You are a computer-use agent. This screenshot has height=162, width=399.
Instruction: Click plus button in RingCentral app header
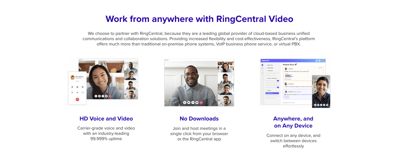pyautogui.click(x=320, y=61)
